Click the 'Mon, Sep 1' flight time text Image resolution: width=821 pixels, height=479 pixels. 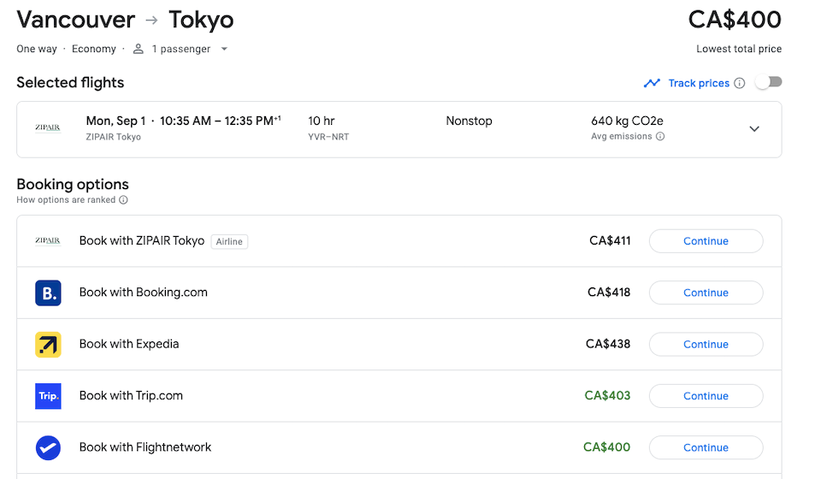[x=183, y=121]
